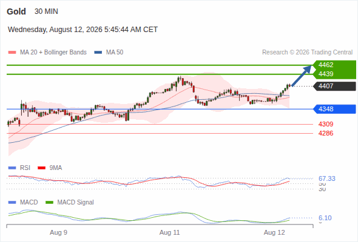The width and height of the screenshot is (358, 242).
Task: Click the Aug 9 date axis label
Action: coord(58,233)
